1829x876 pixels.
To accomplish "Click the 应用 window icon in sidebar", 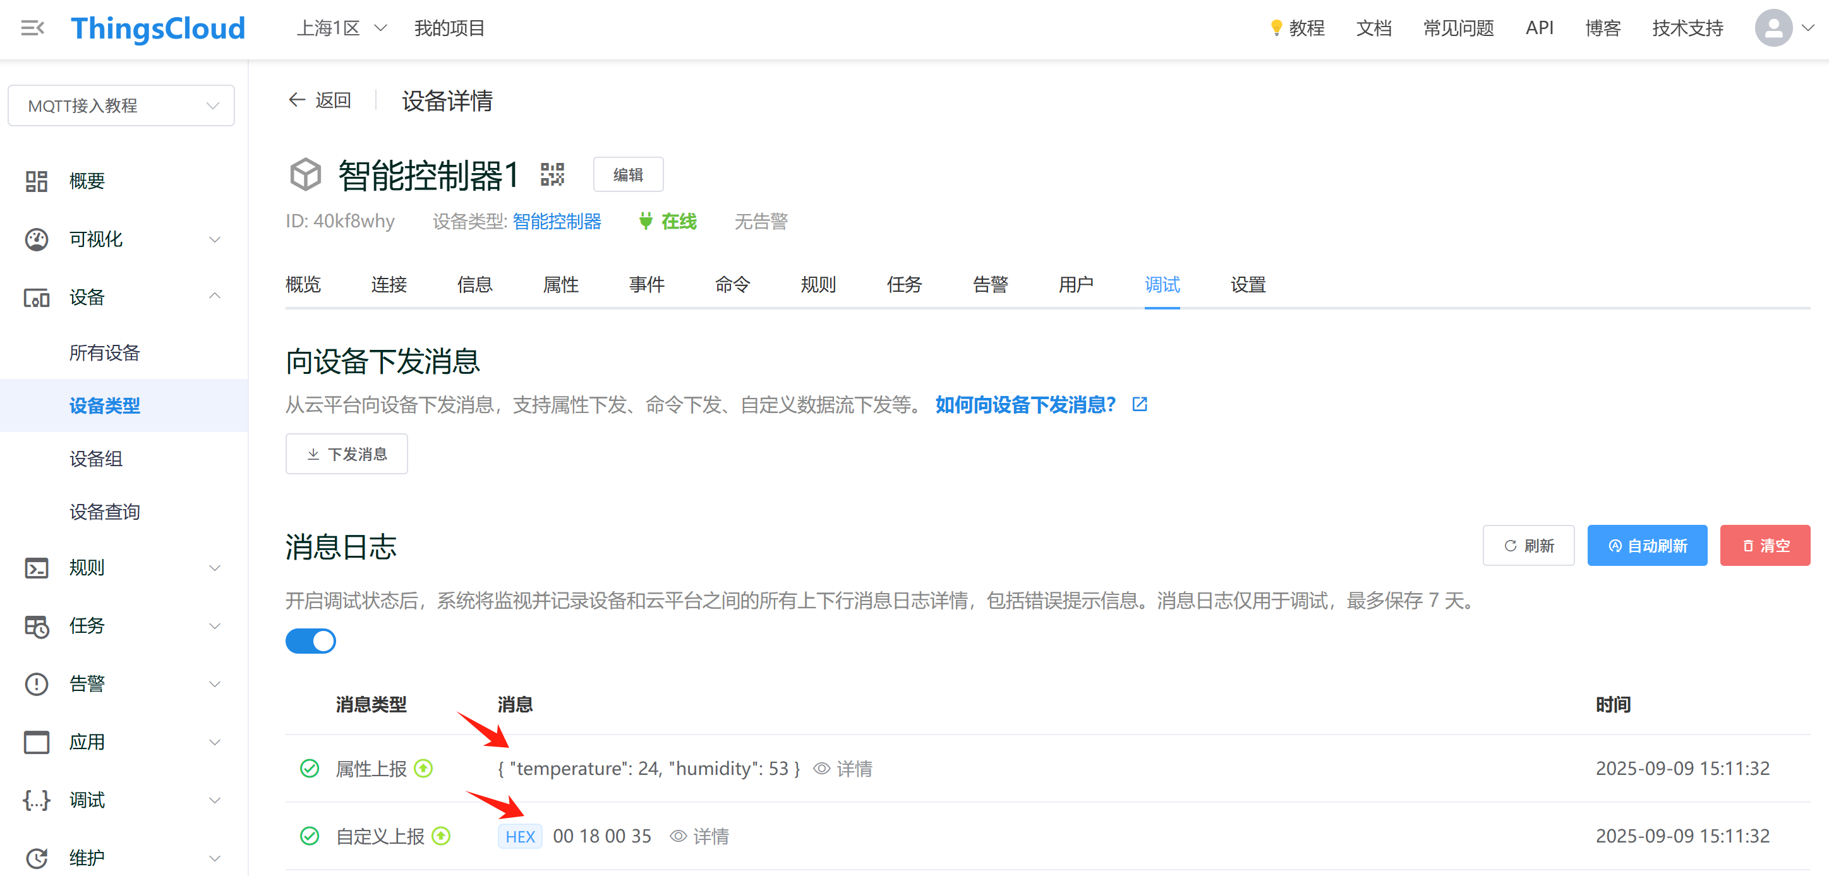I will pyautogui.click(x=36, y=743).
